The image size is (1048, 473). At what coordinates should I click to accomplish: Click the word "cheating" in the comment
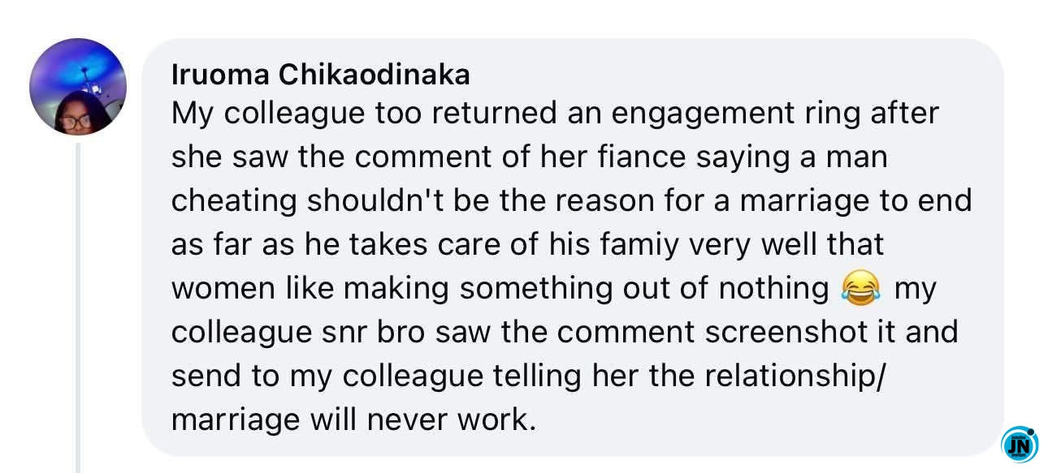(x=233, y=200)
